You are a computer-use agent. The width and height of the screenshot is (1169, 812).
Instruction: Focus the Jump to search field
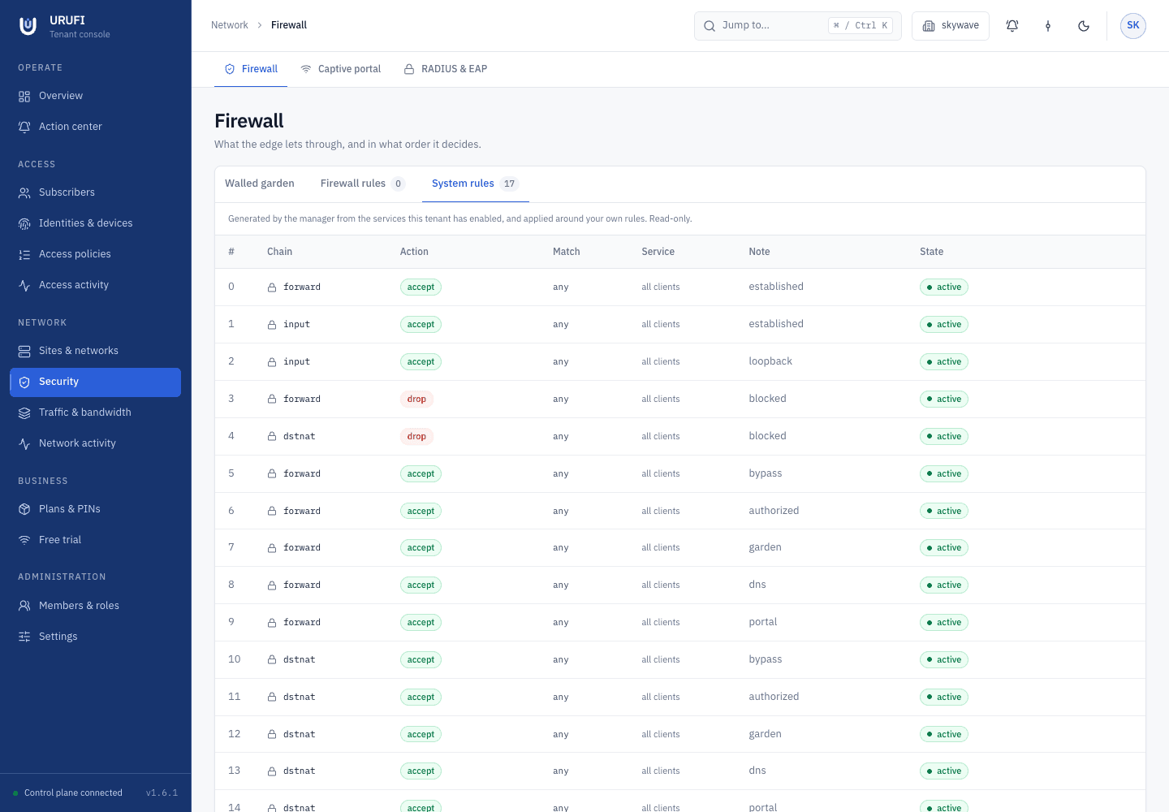(797, 26)
